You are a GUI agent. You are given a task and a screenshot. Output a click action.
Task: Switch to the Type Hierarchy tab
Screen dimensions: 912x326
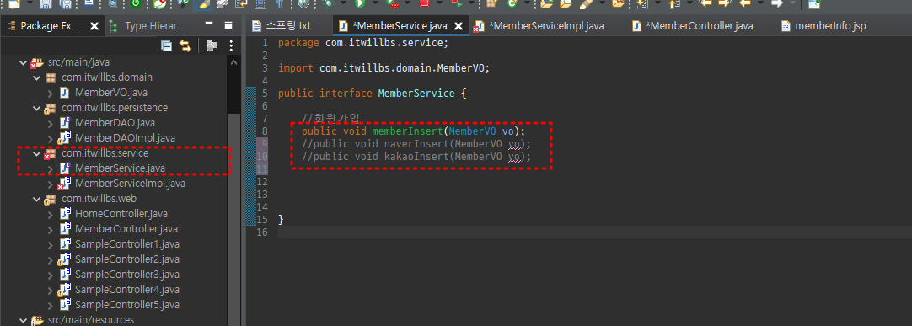pyautogui.click(x=148, y=26)
